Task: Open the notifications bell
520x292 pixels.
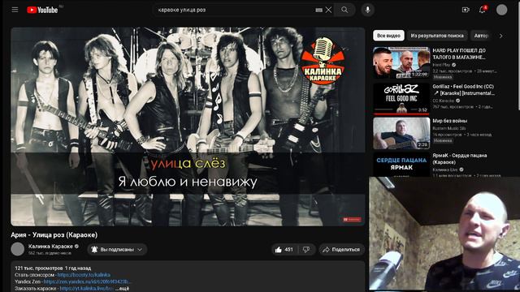Action: click(x=483, y=10)
